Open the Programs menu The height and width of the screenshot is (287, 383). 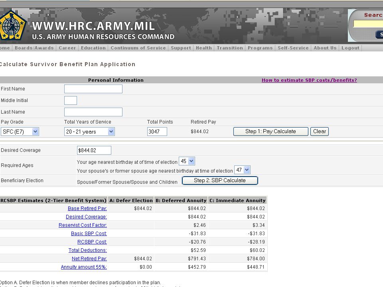click(x=260, y=48)
